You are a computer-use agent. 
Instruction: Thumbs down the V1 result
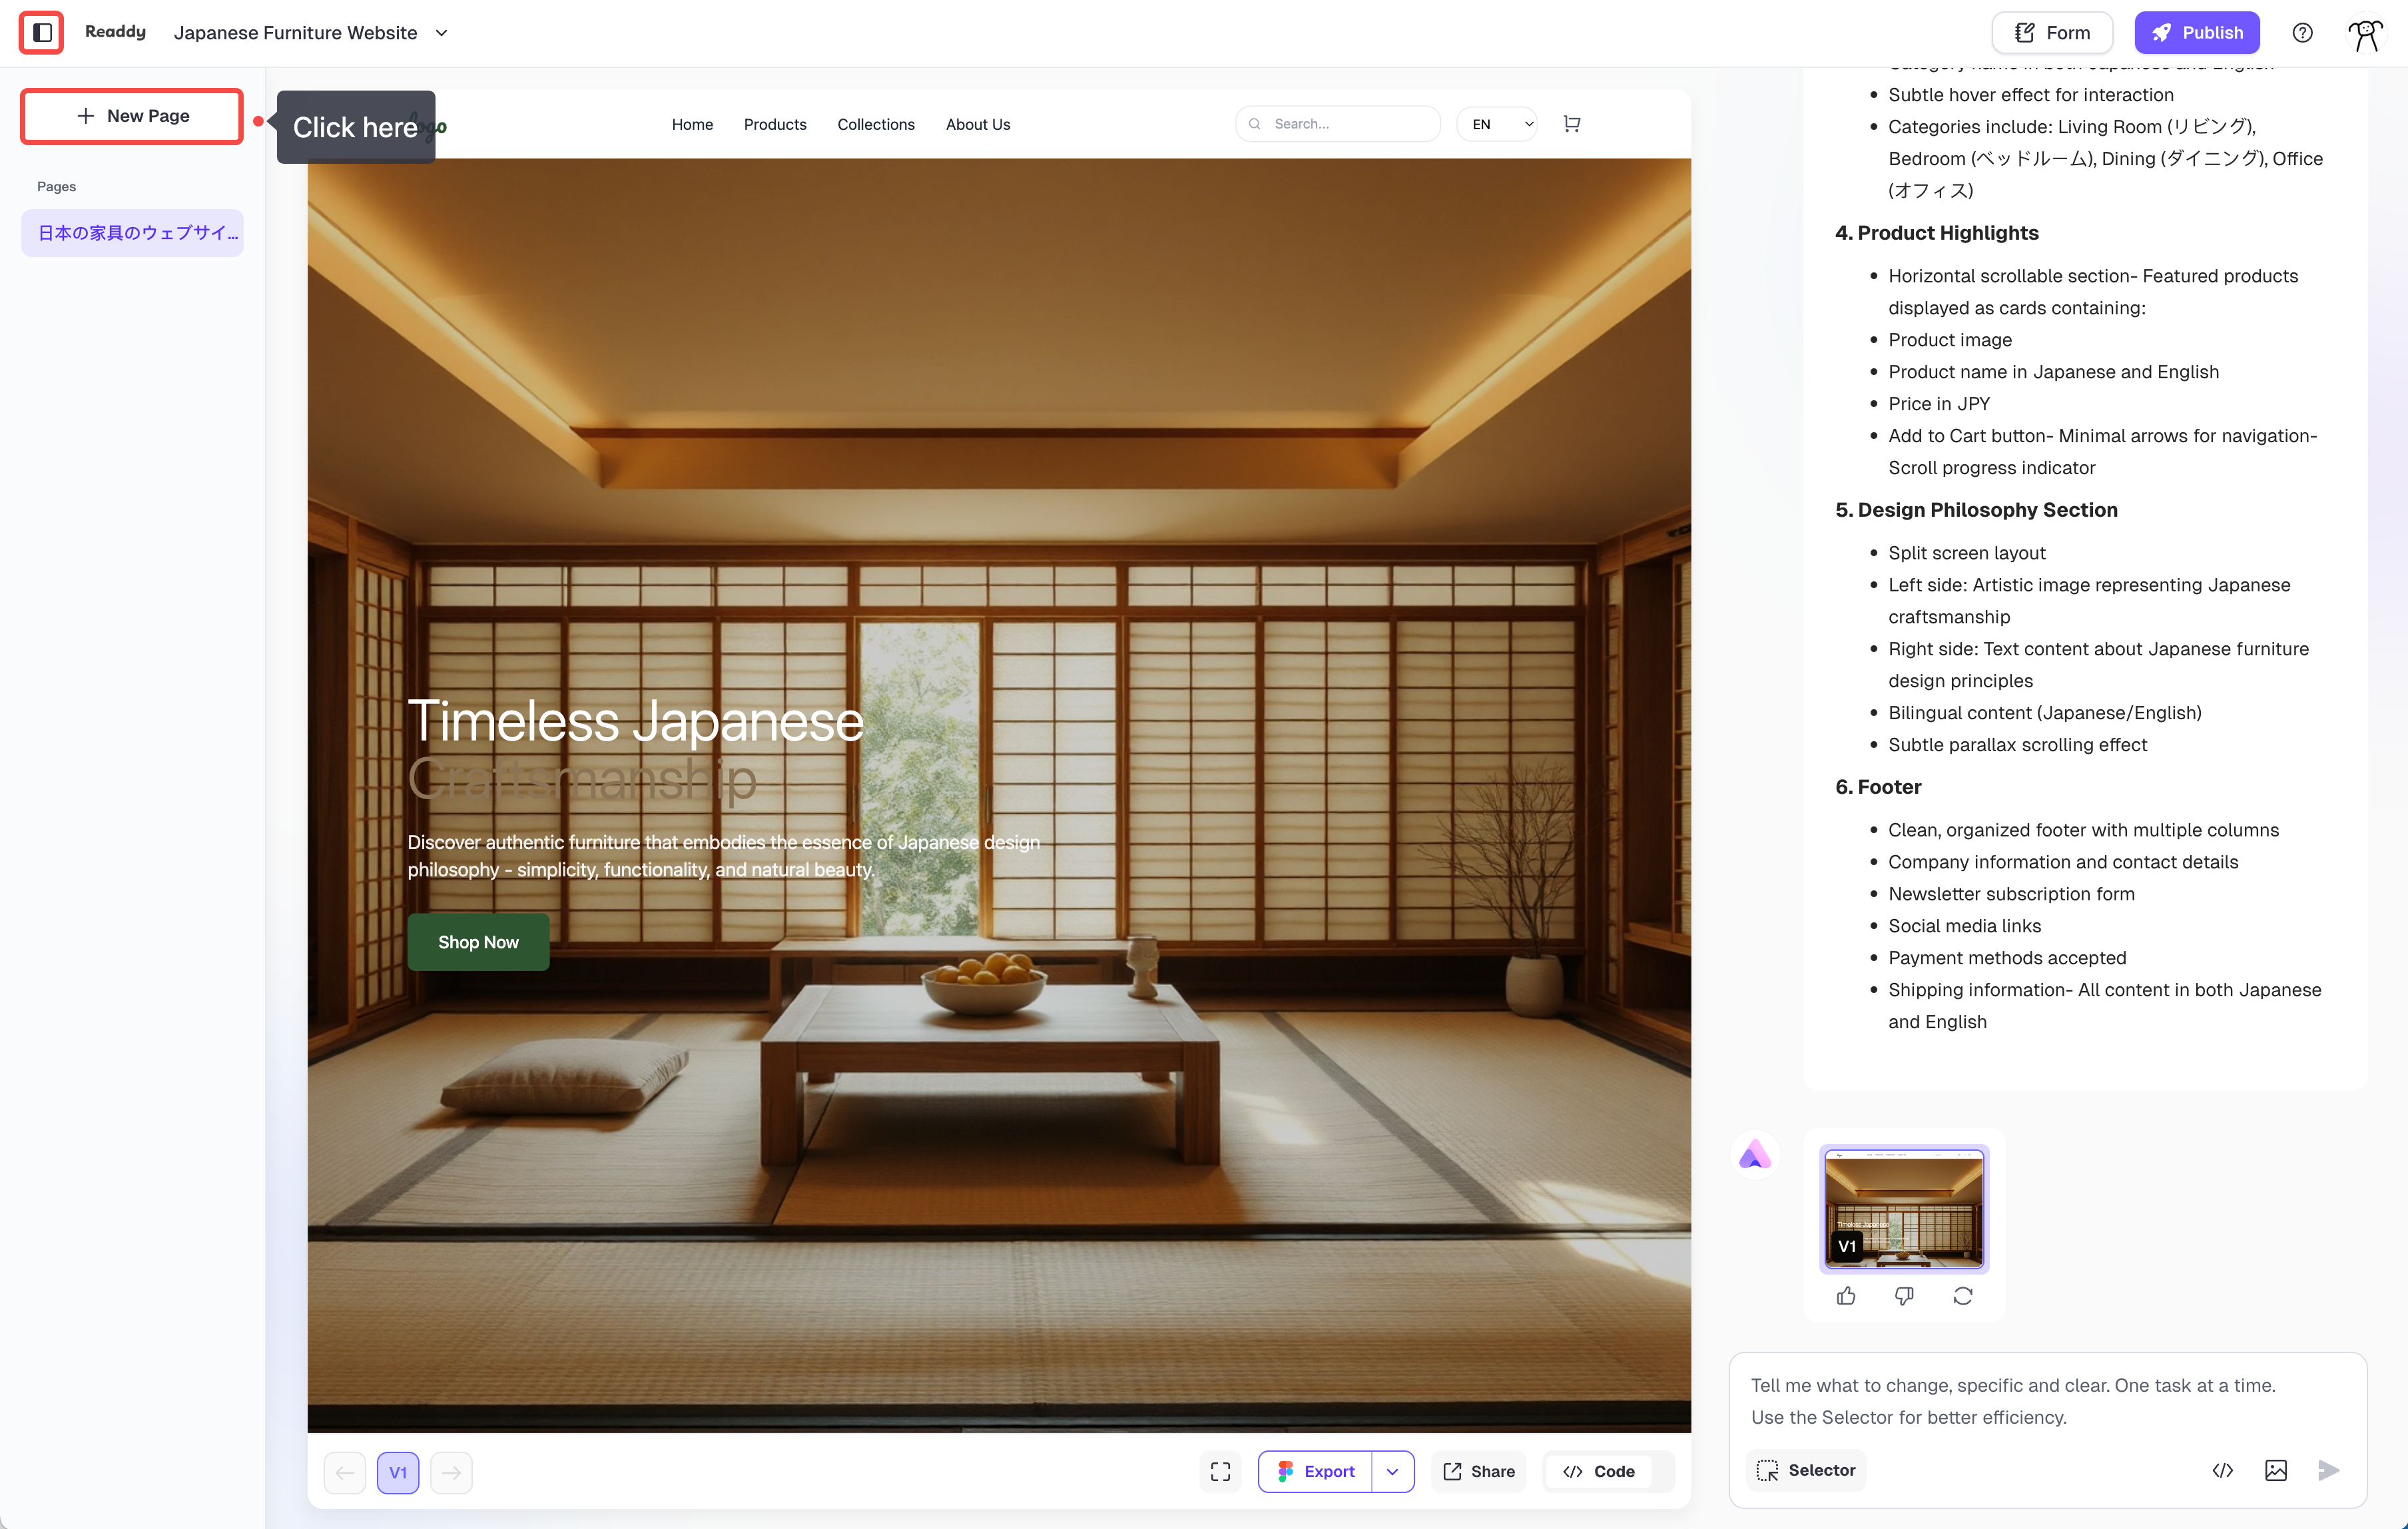(x=1904, y=1296)
